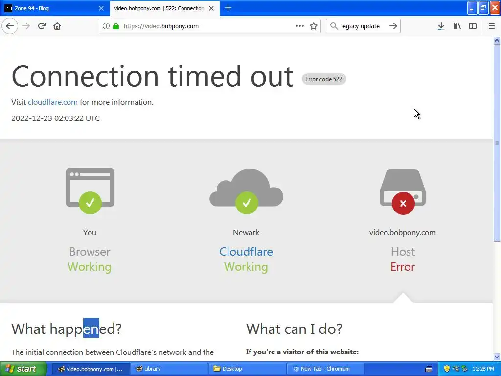The width and height of the screenshot is (501, 376).
Task: Open the Library toolbar menu
Action: [x=457, y=26]
